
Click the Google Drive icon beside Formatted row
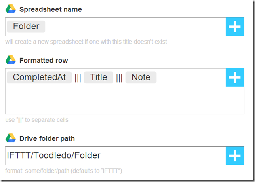[x=10, y=60]
